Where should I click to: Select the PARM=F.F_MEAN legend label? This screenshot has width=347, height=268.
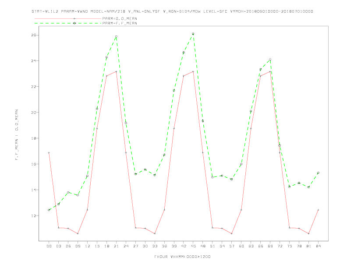120,23
